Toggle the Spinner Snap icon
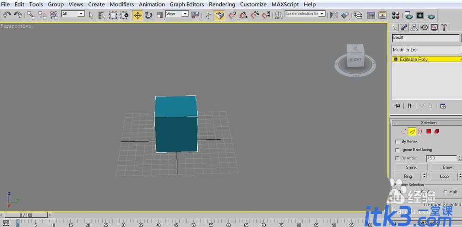Screen dimensions: 462x227 (x=266, y=15)
